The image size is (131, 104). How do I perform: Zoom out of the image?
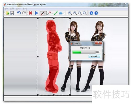(x=75, y=13)
